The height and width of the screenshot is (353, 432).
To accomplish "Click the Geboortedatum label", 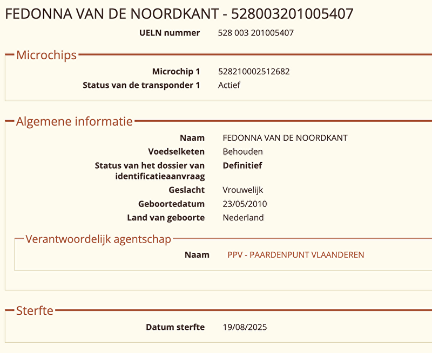I will pyautogui.click(x=171, y=204).
